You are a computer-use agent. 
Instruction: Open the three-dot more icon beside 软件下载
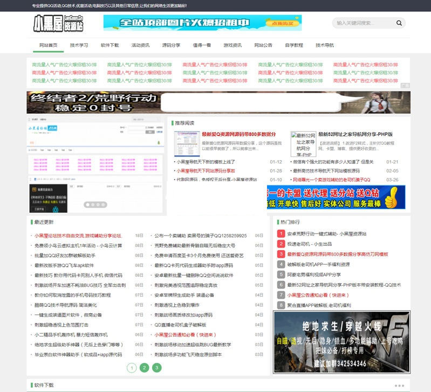(x=399, y=386)
